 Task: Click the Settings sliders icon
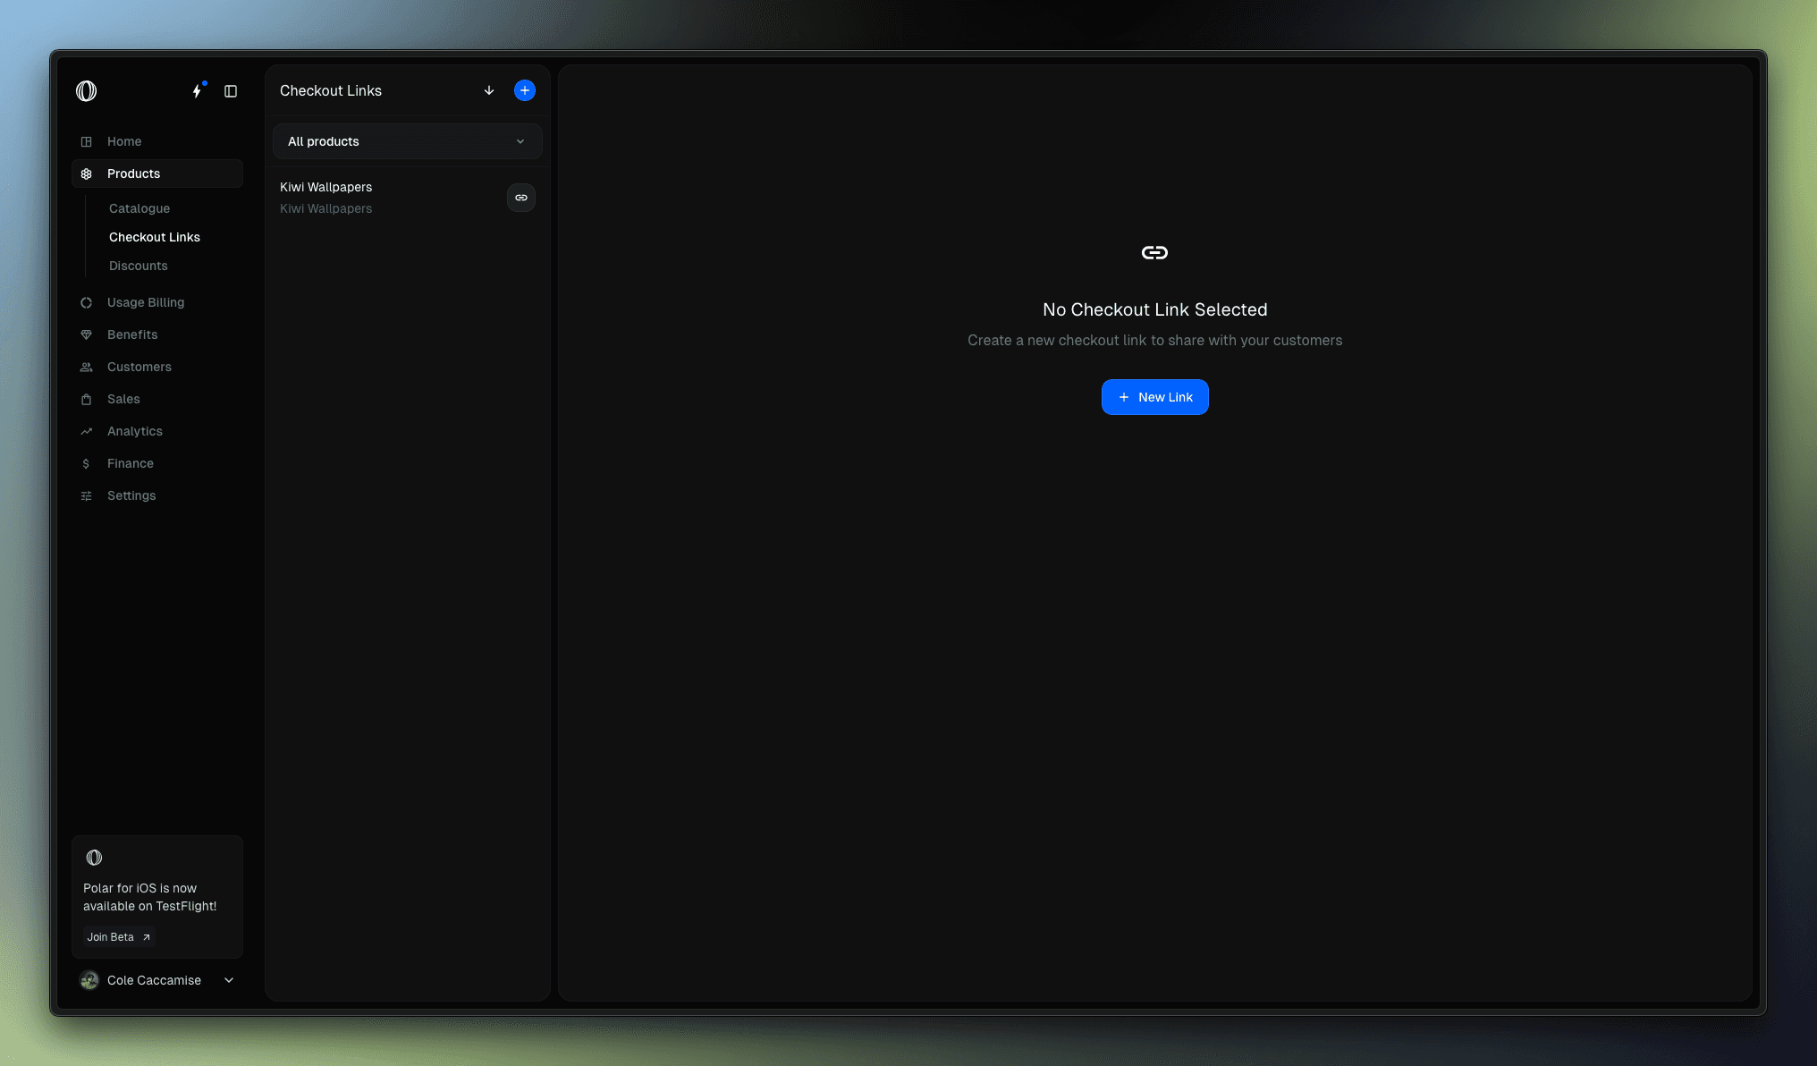point(87,495)
